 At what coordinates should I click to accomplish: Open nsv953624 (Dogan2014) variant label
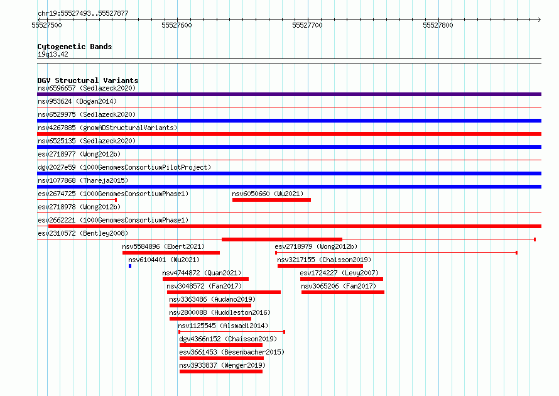click(x=77, y=101)
